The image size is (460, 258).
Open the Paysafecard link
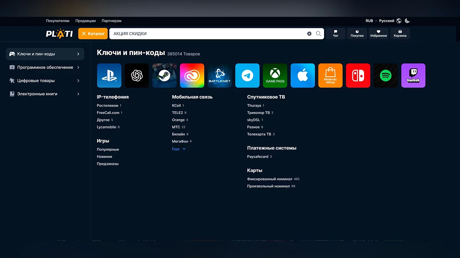click(258, 157)
